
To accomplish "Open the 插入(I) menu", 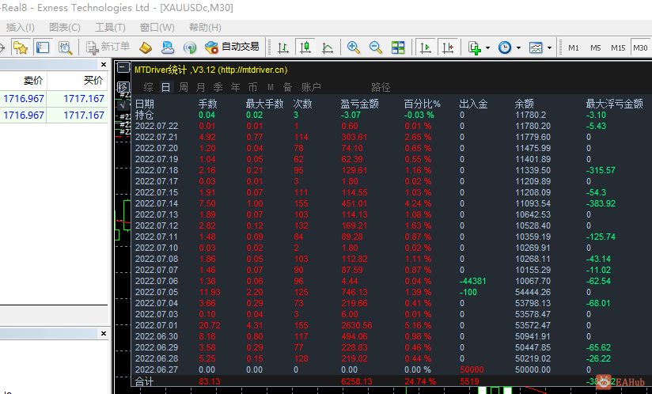I will point(20,28).
